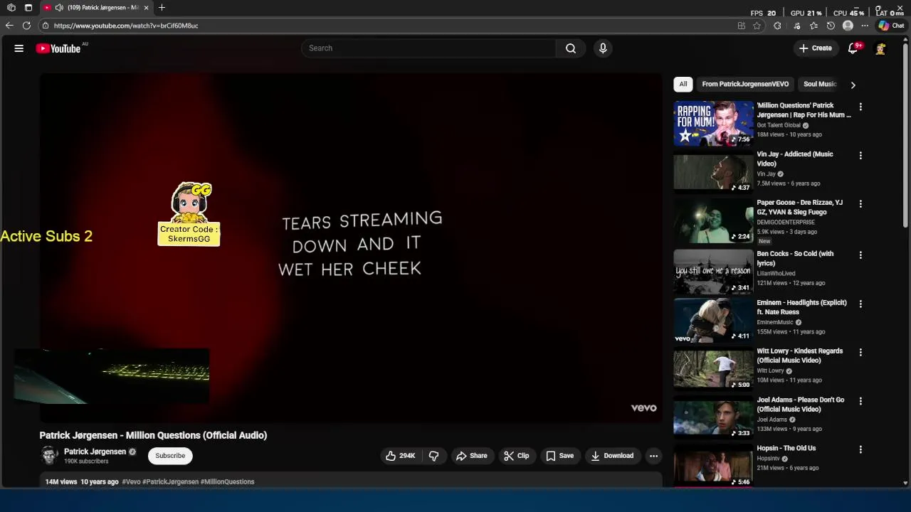The image size is (911, 512).
Task: Go back with browser back arrow
Action: pos(9,26)
